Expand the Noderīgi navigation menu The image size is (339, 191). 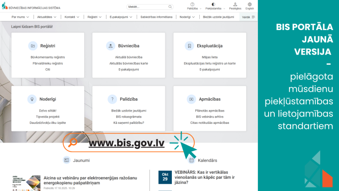(x=187, y=17)
